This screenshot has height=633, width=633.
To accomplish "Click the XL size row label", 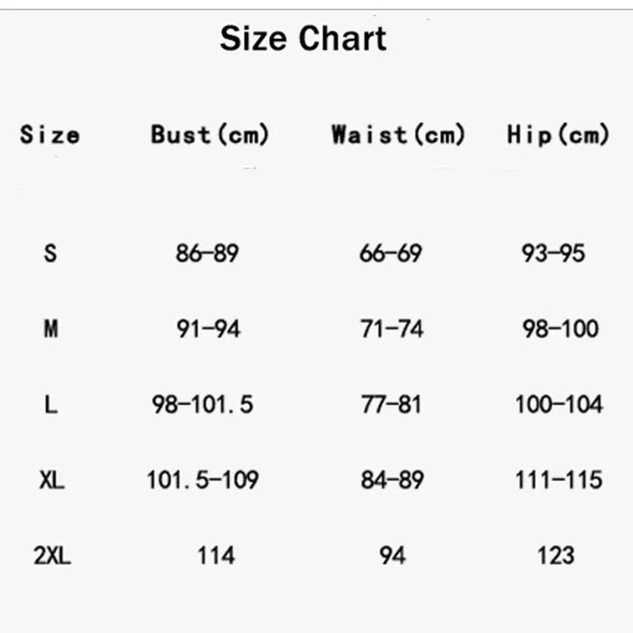I will click(x=52, y=481).
